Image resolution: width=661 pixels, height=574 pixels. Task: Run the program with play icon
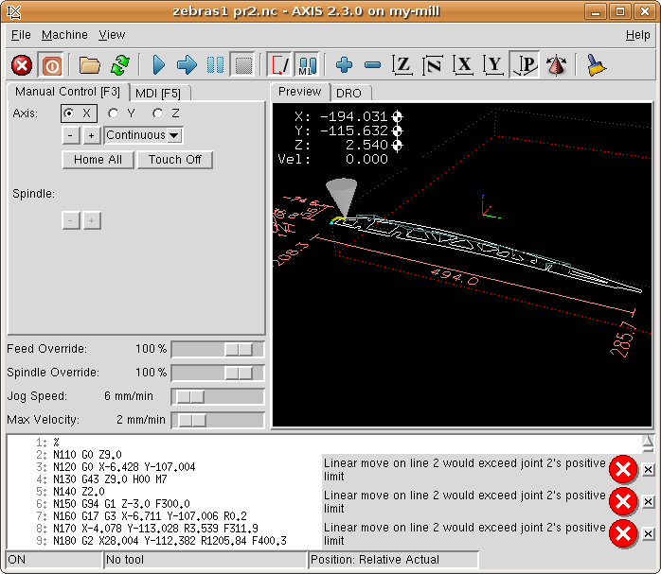pos(158,65)
